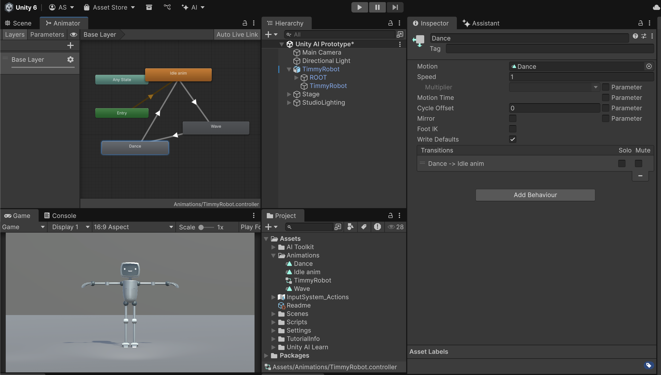This screenshot has width=661, height=375.
Task: Switch to the Console tab
Action: coord(60,216)
